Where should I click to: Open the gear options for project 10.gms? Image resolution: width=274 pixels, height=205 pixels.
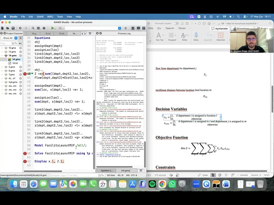21,48
